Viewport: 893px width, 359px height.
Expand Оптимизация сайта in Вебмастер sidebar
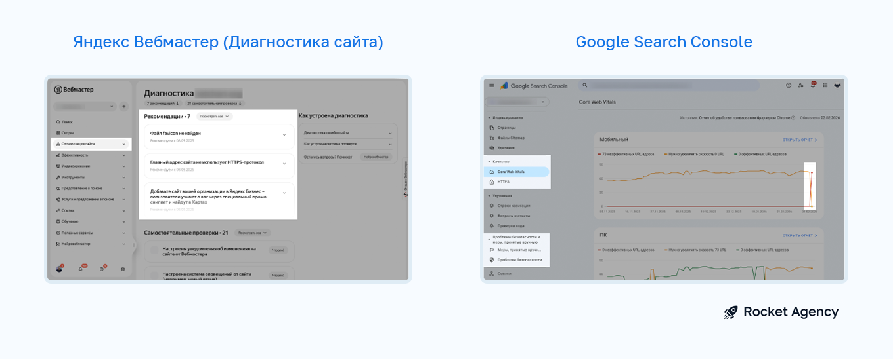[x=91, y=144]
